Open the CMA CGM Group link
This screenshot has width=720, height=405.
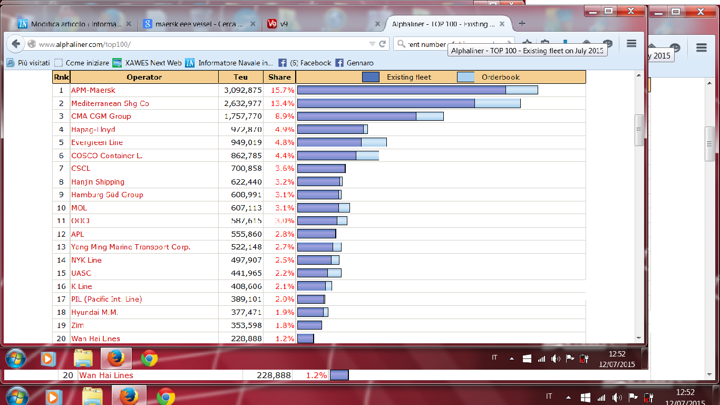click(101, 116)
